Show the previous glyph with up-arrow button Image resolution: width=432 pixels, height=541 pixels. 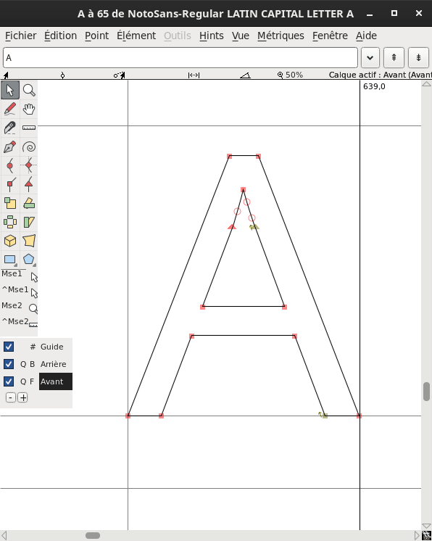click(x=394, y=57)
